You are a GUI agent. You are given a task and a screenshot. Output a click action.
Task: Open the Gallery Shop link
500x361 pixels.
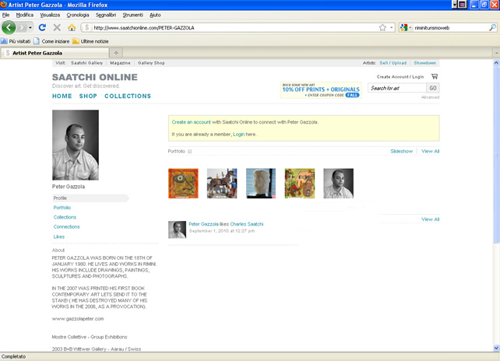click(x=151, y=63)
